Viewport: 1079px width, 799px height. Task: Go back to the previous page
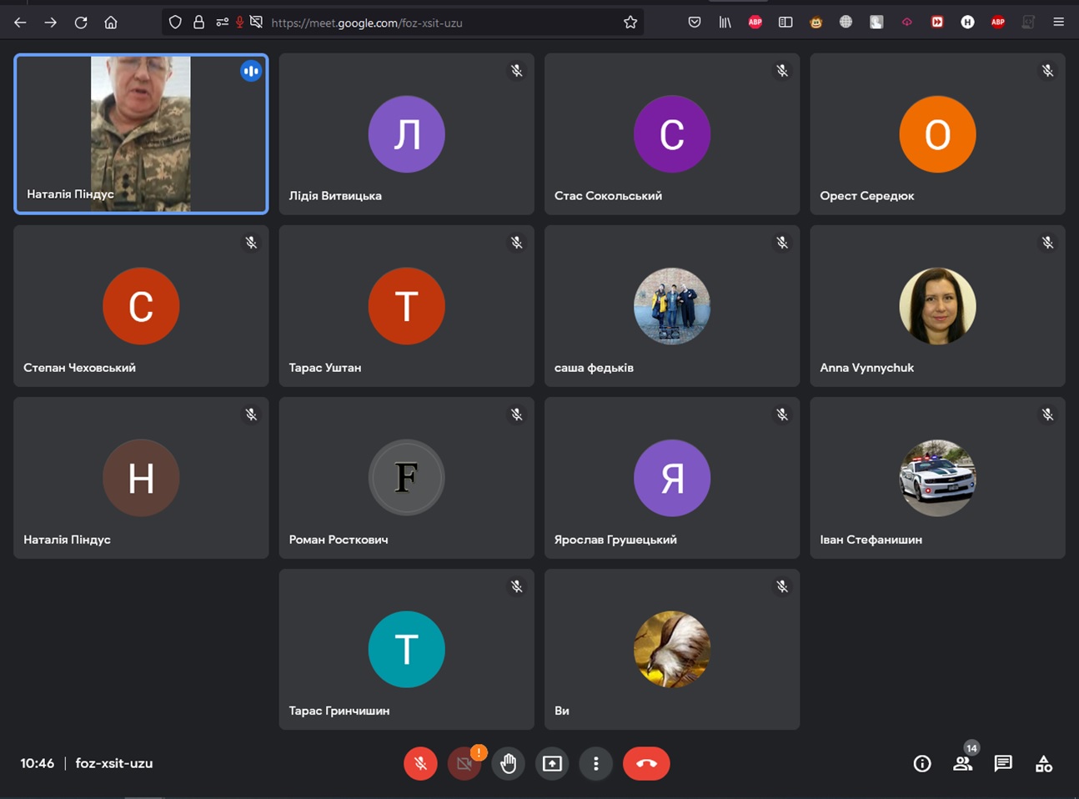20,23
